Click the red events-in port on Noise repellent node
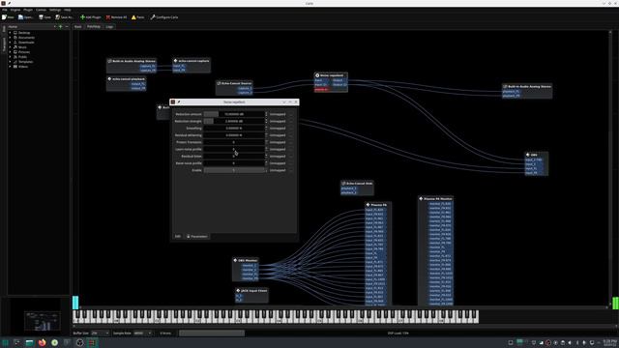Image resolution: width=619 pixels, height=348 pixels. (x=321, y=90)
